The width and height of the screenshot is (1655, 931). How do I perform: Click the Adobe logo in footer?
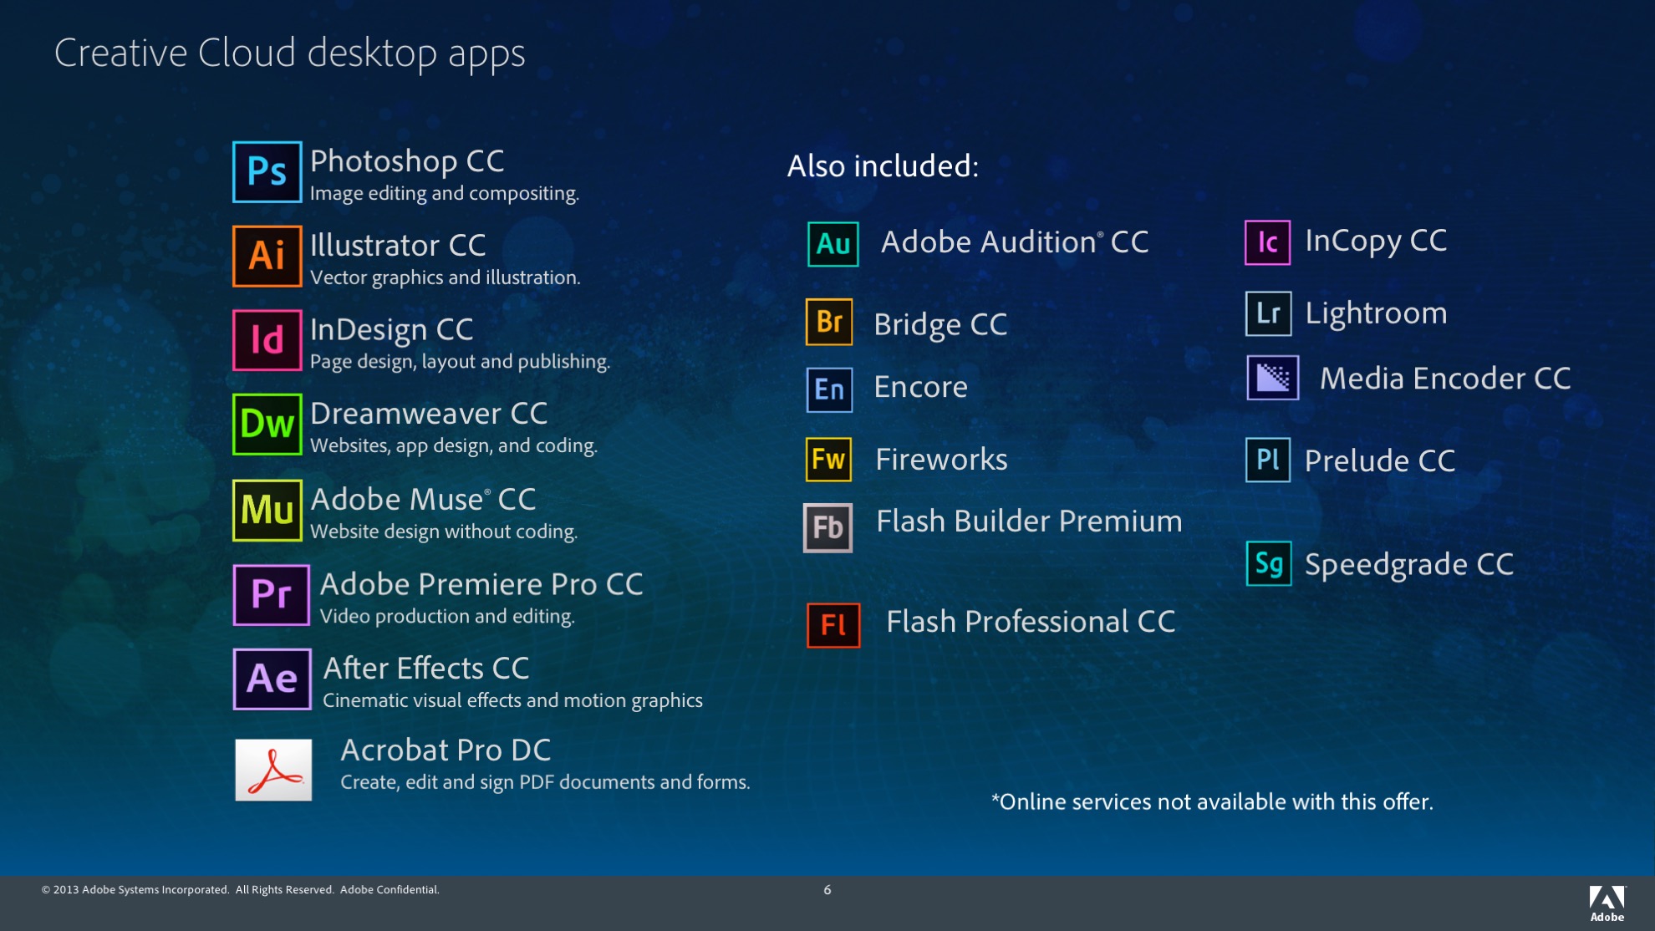click(1607, 903)
